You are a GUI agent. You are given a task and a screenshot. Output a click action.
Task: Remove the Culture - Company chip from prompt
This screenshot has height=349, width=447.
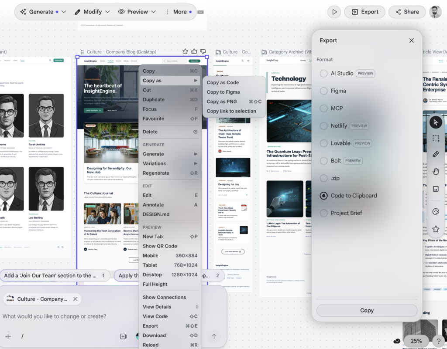click(75, 299)
